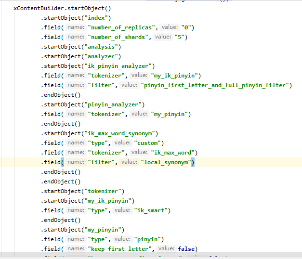Click startObject("my_ik_pinyin") line
Screen dimensions: 302x259
coord(88,201)
